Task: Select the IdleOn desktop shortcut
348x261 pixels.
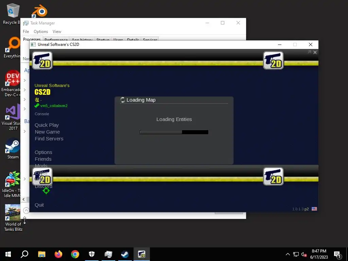Action: [11, 185]
